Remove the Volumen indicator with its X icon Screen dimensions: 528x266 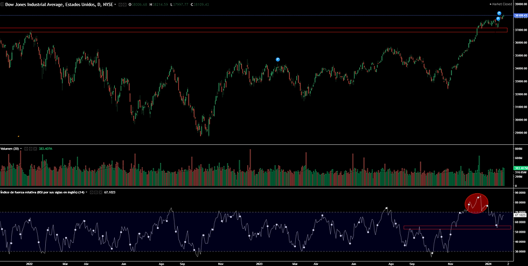[x=35, y=149]
